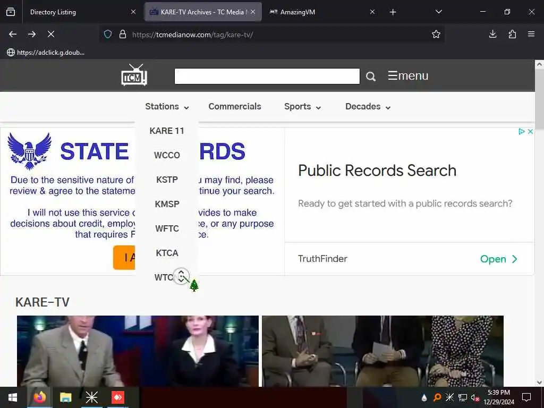
Task: Open the tracking protection shield
Action: point(108,34)
